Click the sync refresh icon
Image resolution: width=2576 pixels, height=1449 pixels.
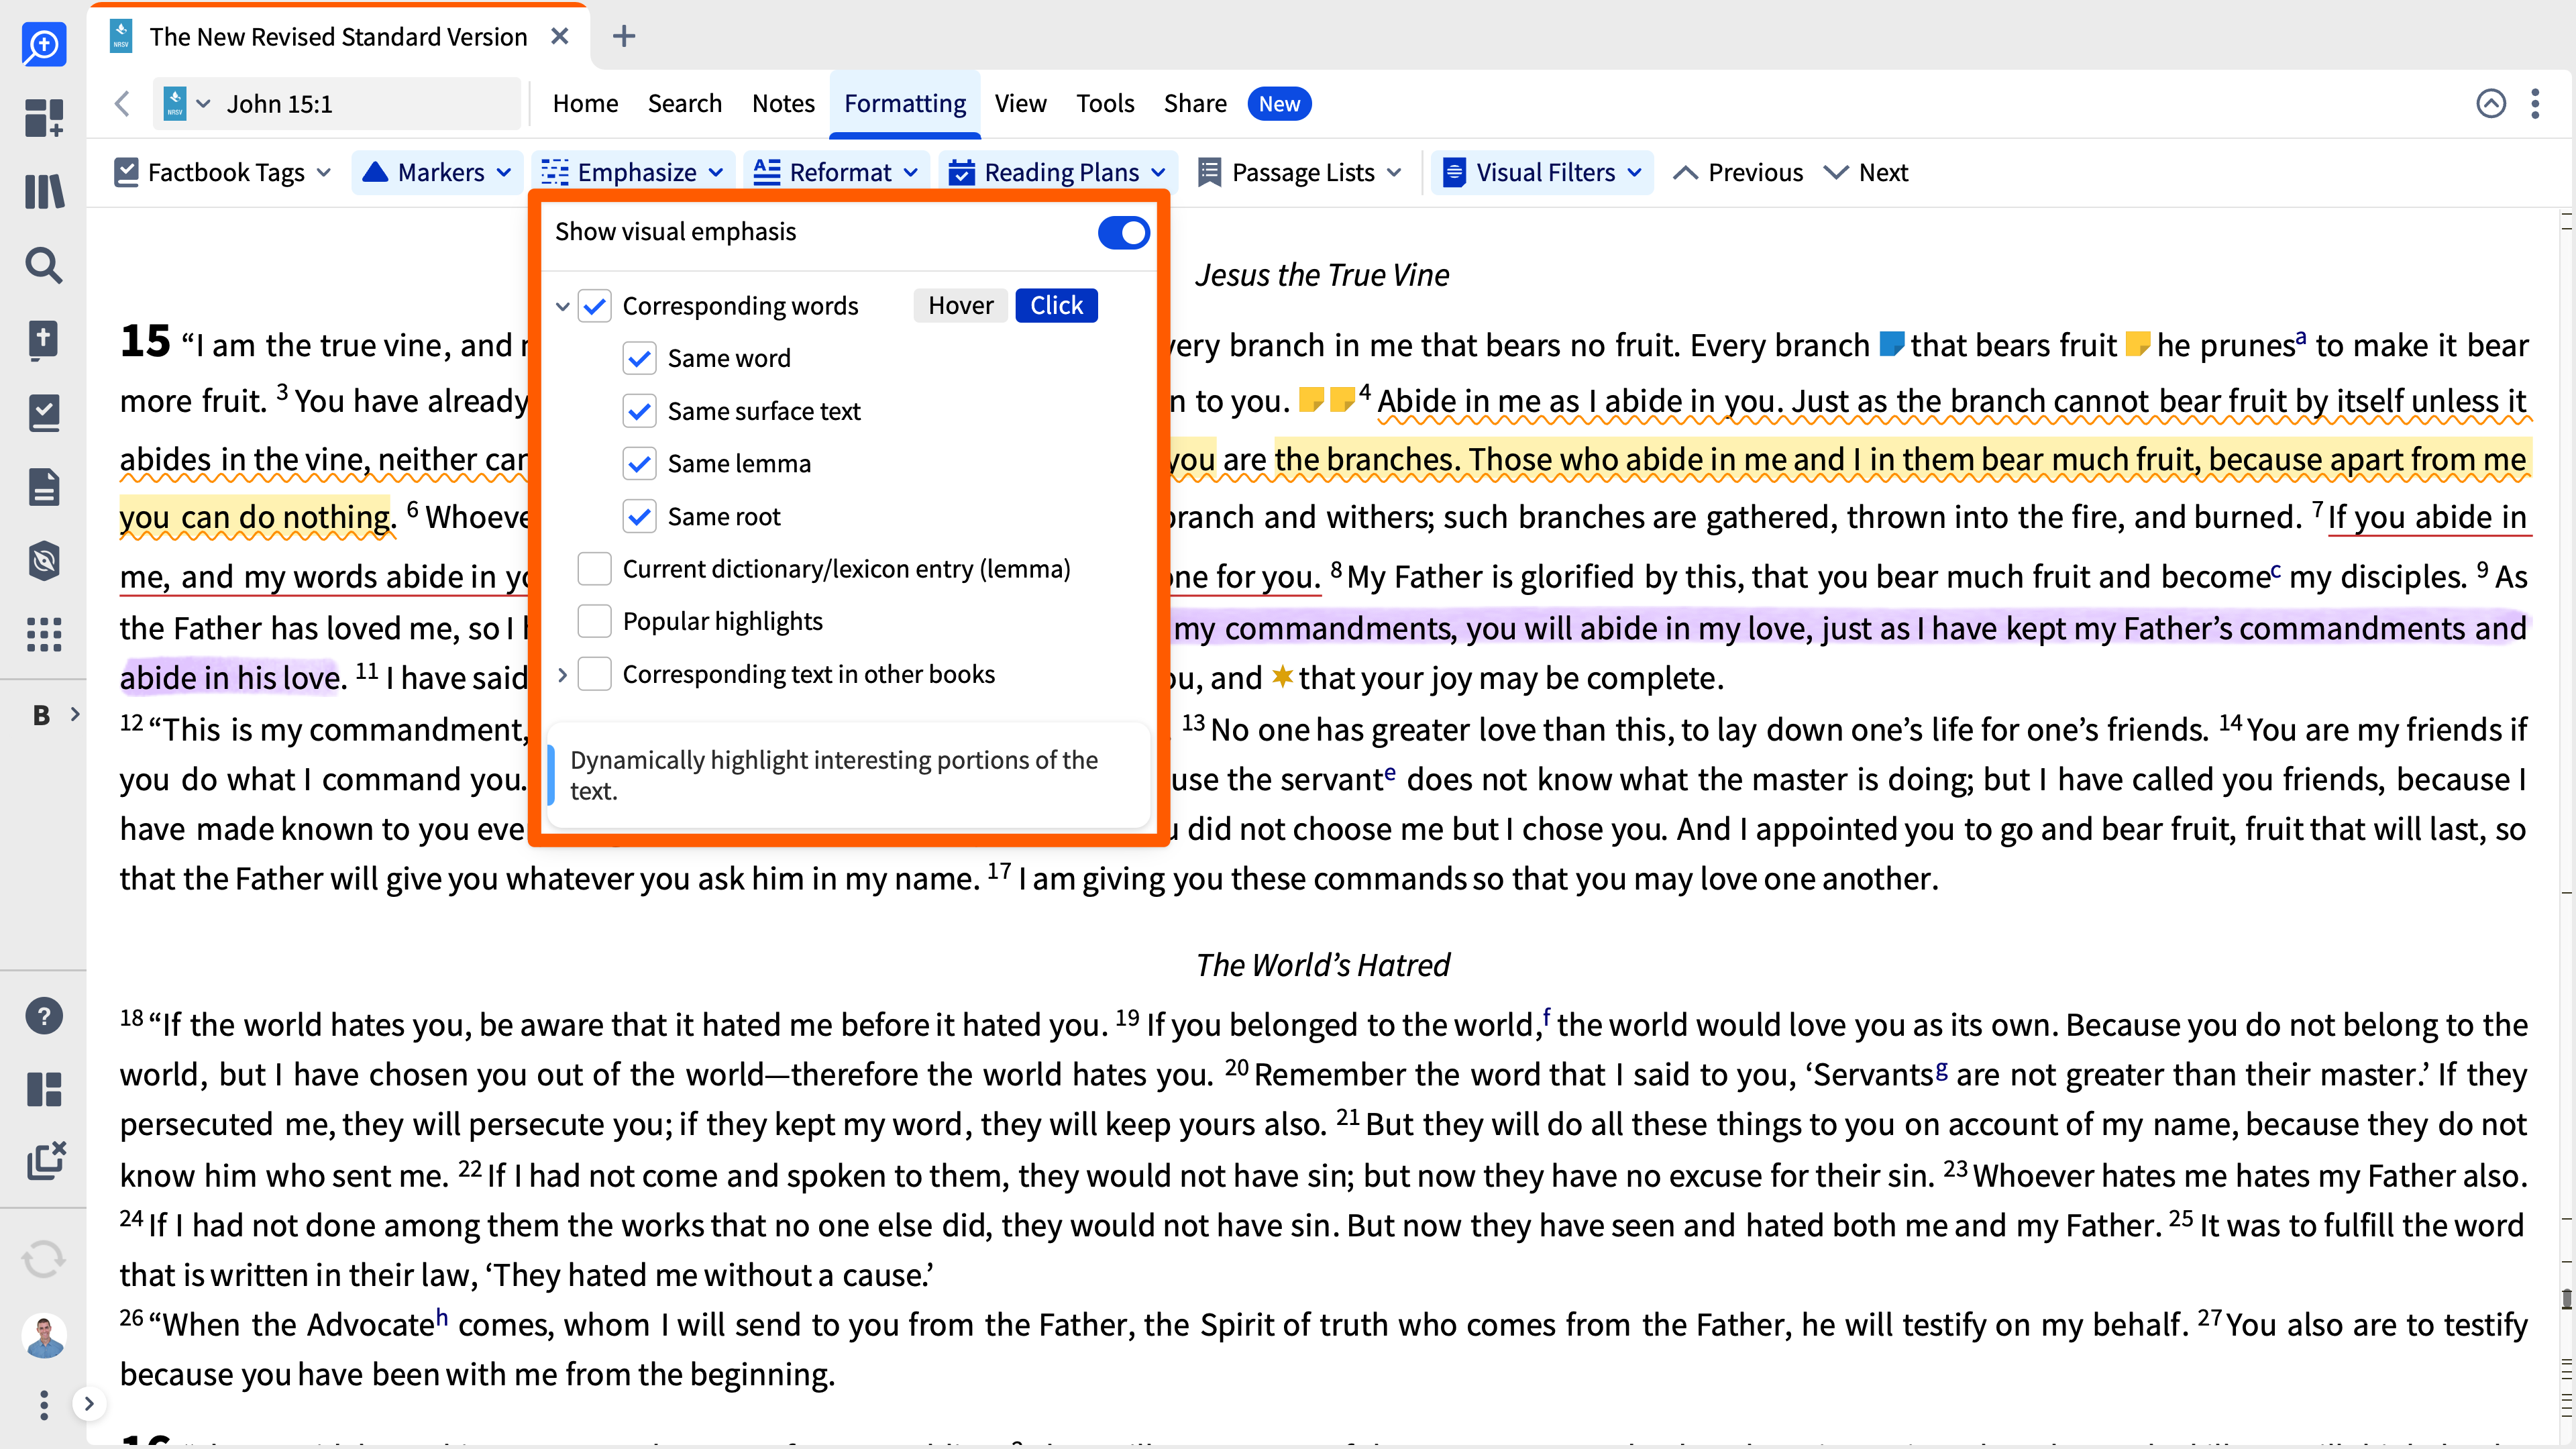coord(43,1259)
